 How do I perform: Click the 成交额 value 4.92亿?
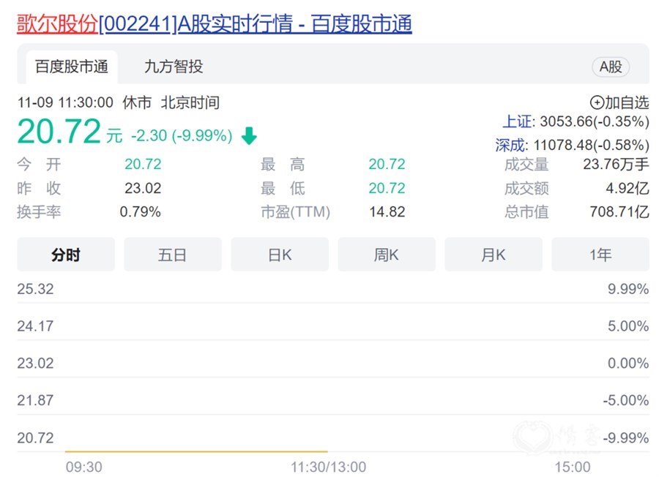(x=627, y=188)
